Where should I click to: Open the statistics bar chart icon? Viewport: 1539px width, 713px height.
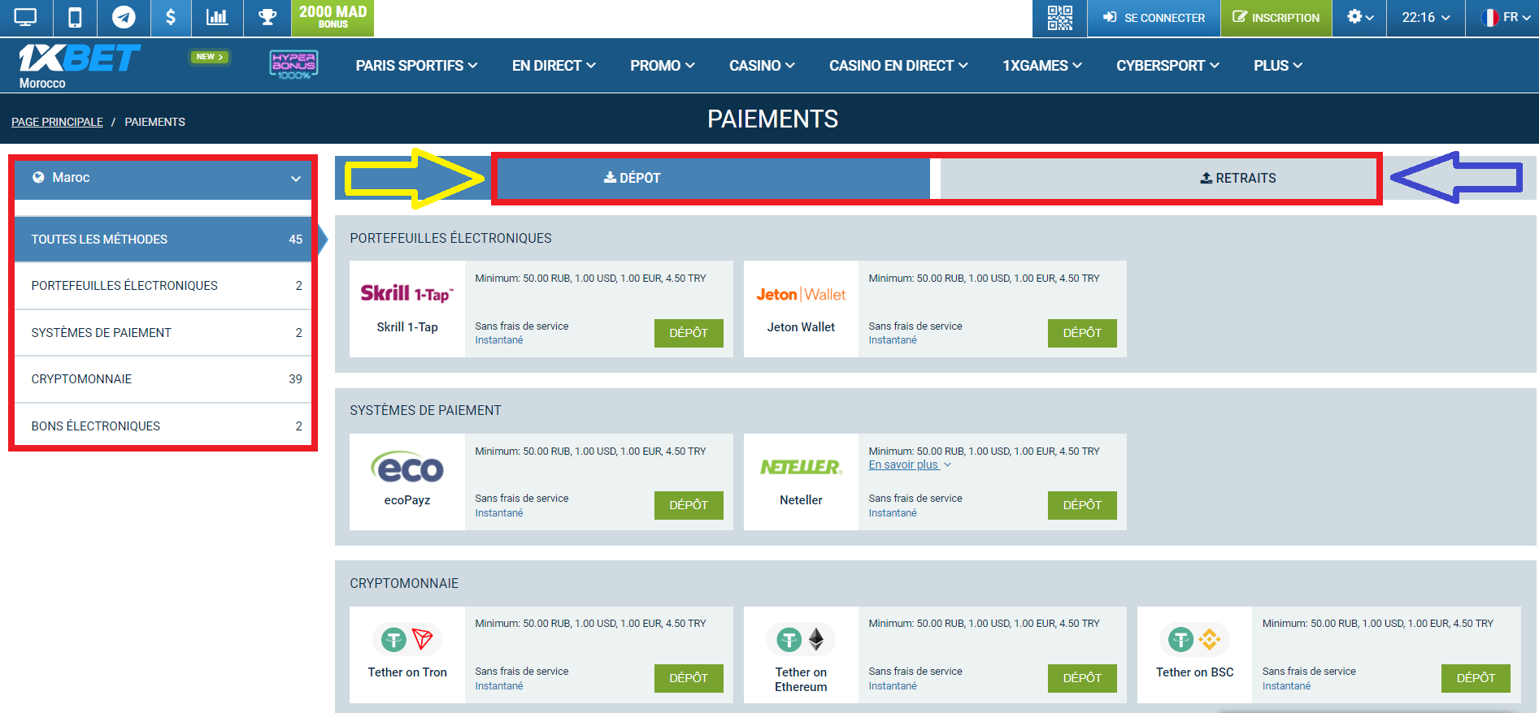[217, 17]
